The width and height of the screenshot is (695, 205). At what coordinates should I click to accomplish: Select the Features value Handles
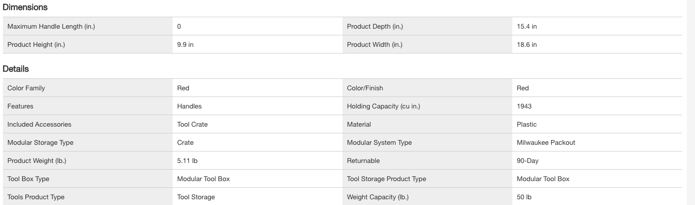[189, 107]
